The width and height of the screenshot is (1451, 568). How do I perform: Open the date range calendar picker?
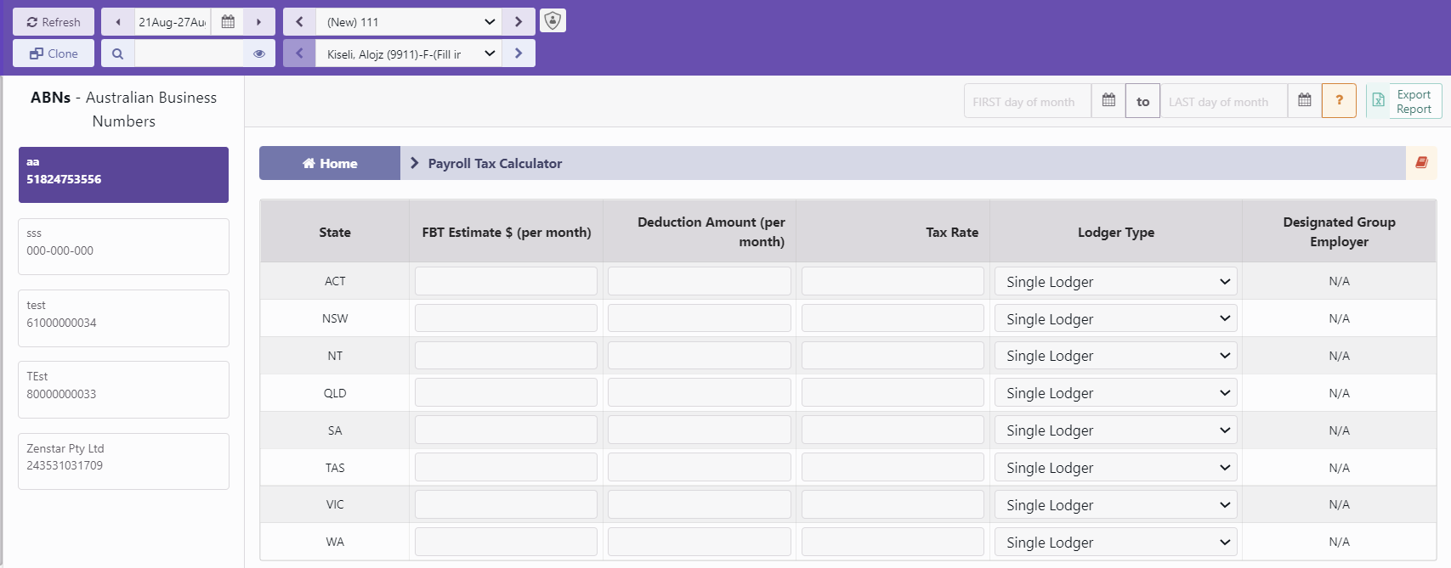228,22
